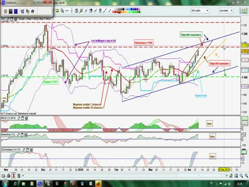249x187 pixels.
Task: Click the 'Résistance 1169' label
Action: click(143, 43)
